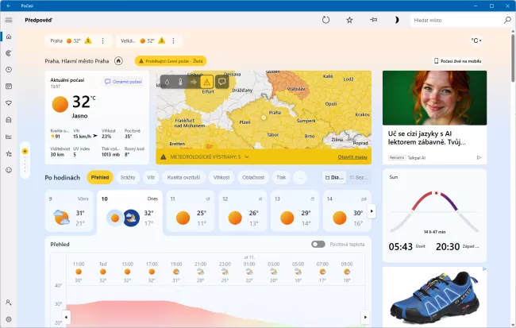516x328 pixels.
Task: Select the day 13 forecast card with 29°
Action: coord(295,211)
